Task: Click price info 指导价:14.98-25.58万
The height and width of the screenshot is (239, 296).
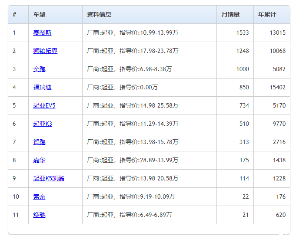Action: tap(149, 105)
